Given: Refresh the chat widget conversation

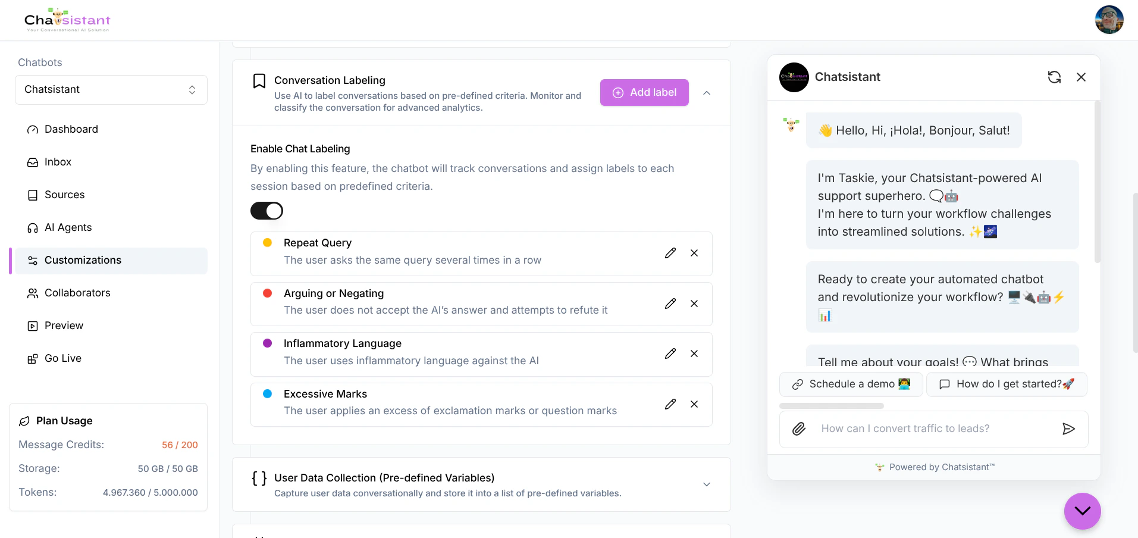Looking at the screenshot, I should point(1054,77).
